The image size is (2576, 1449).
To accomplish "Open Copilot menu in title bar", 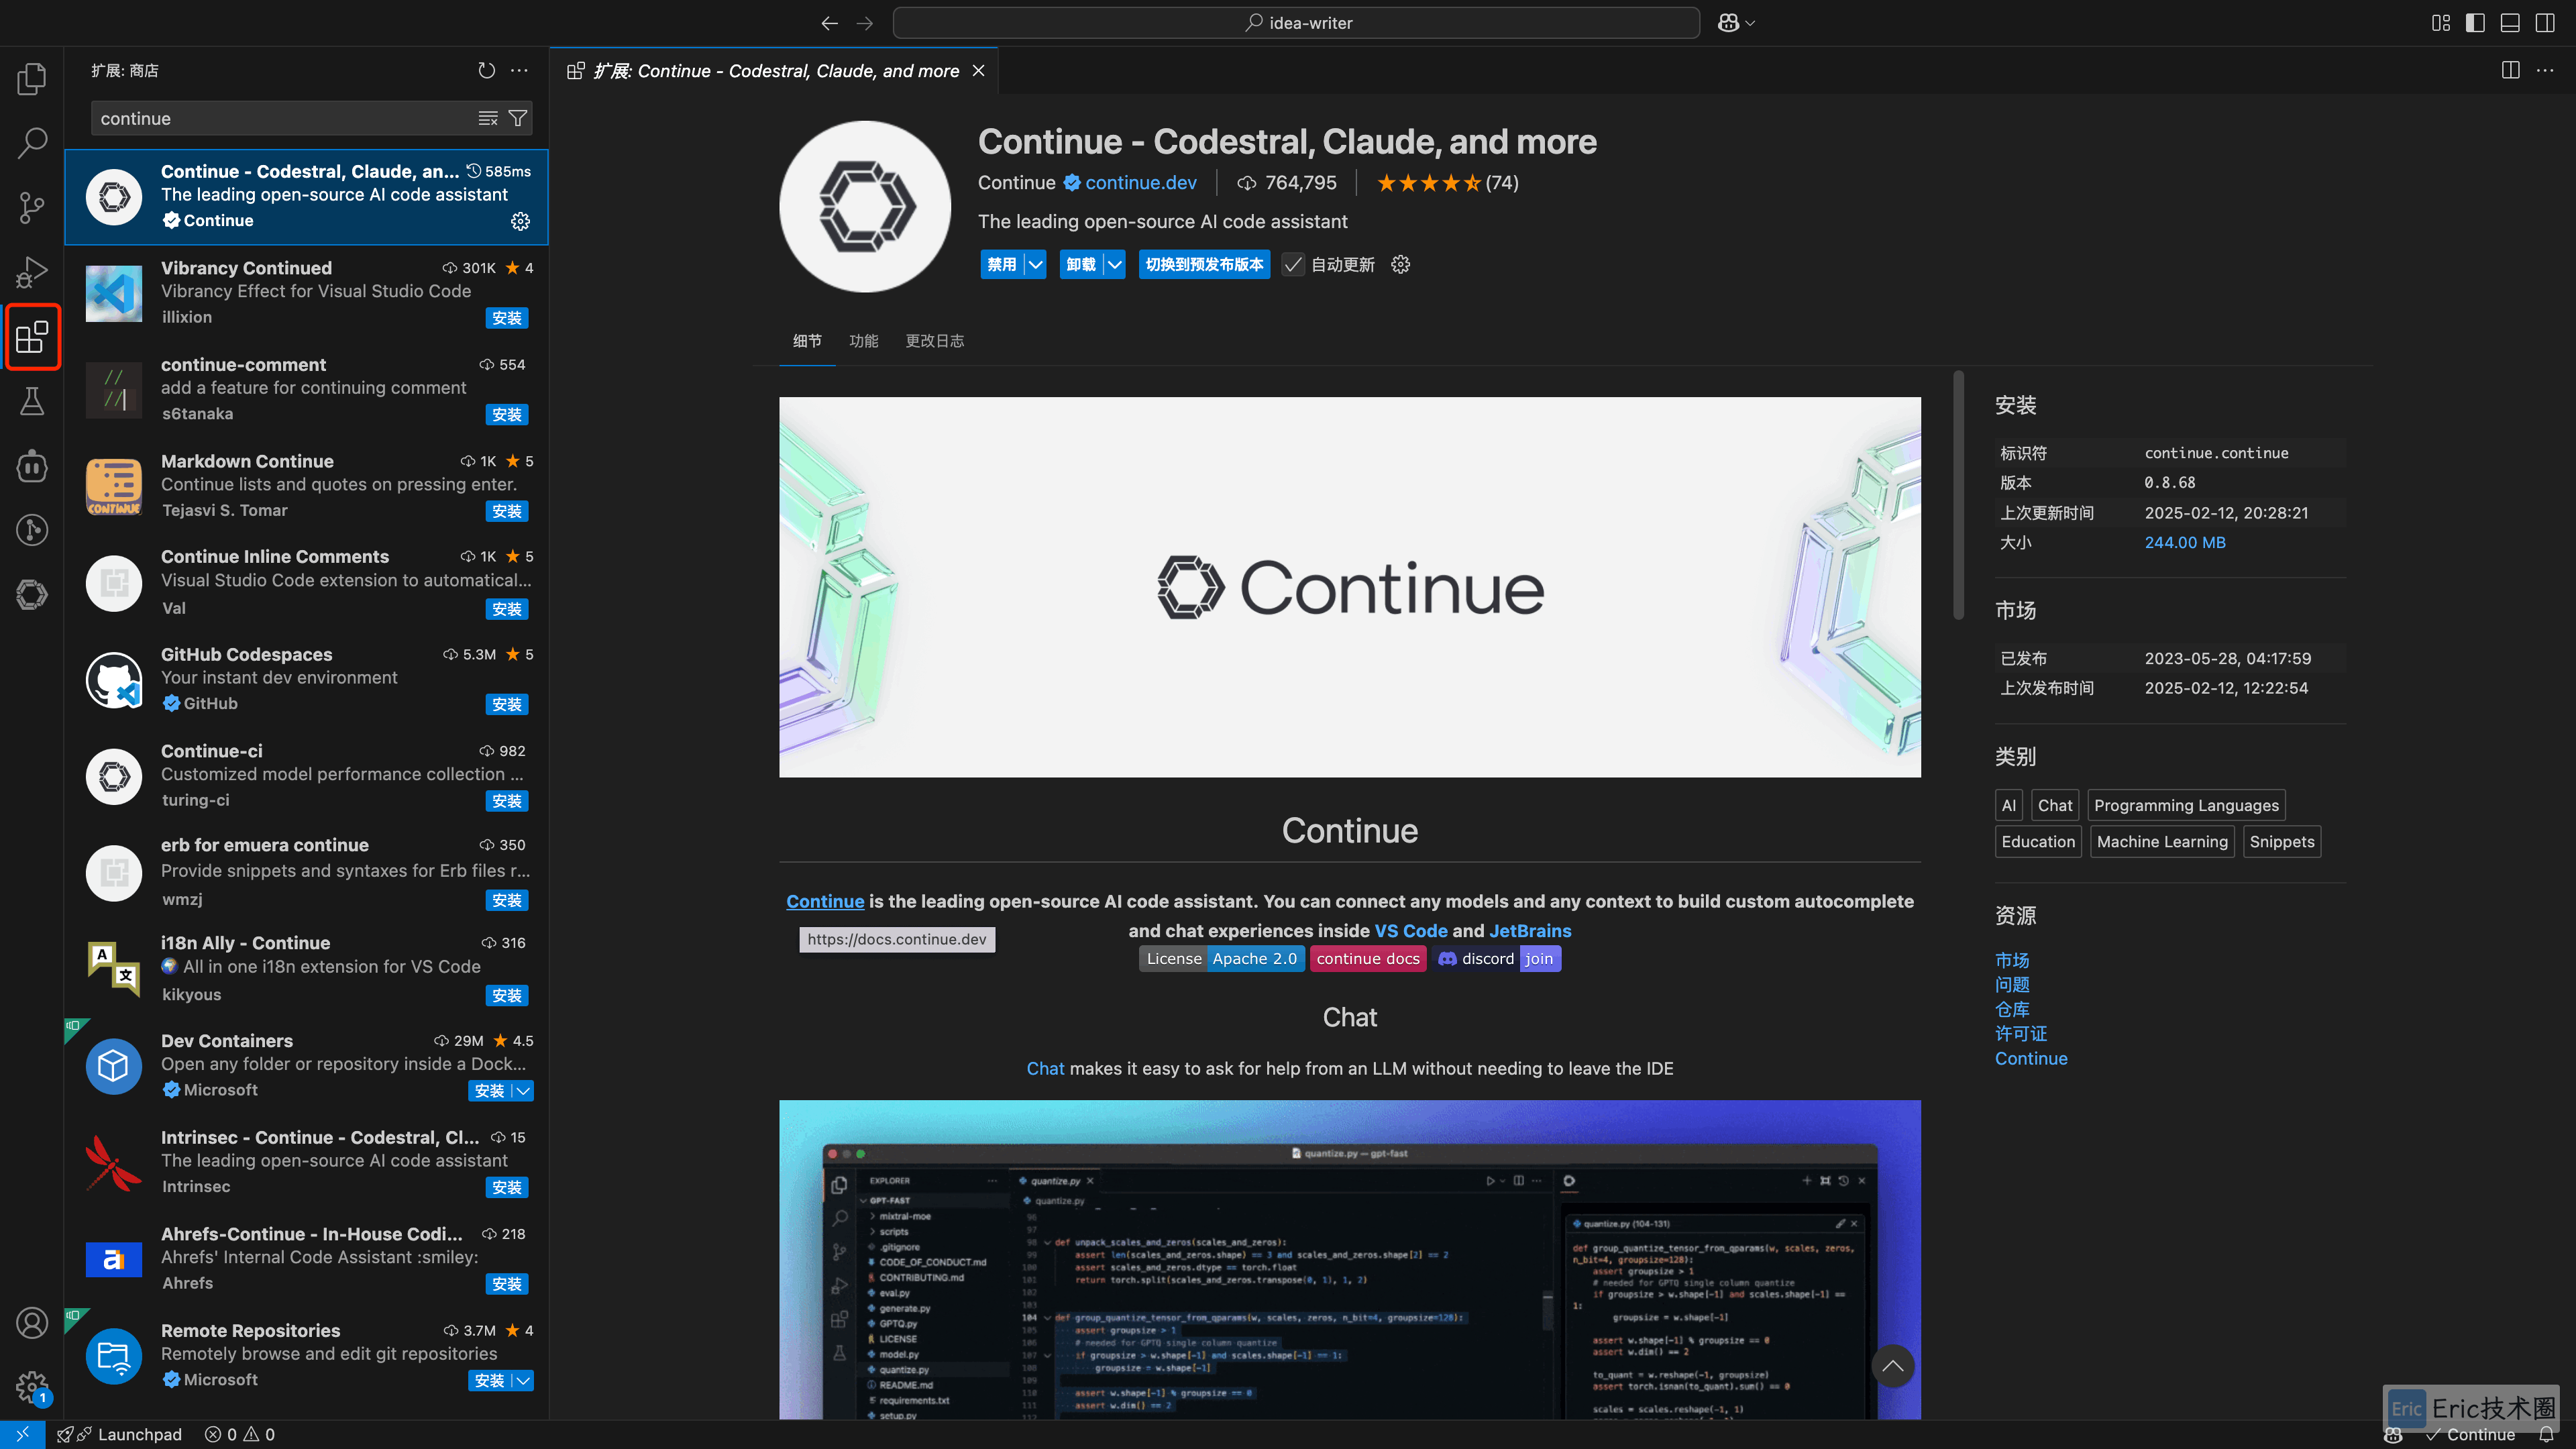I will pyautogui.click(x=1736, y=23).
